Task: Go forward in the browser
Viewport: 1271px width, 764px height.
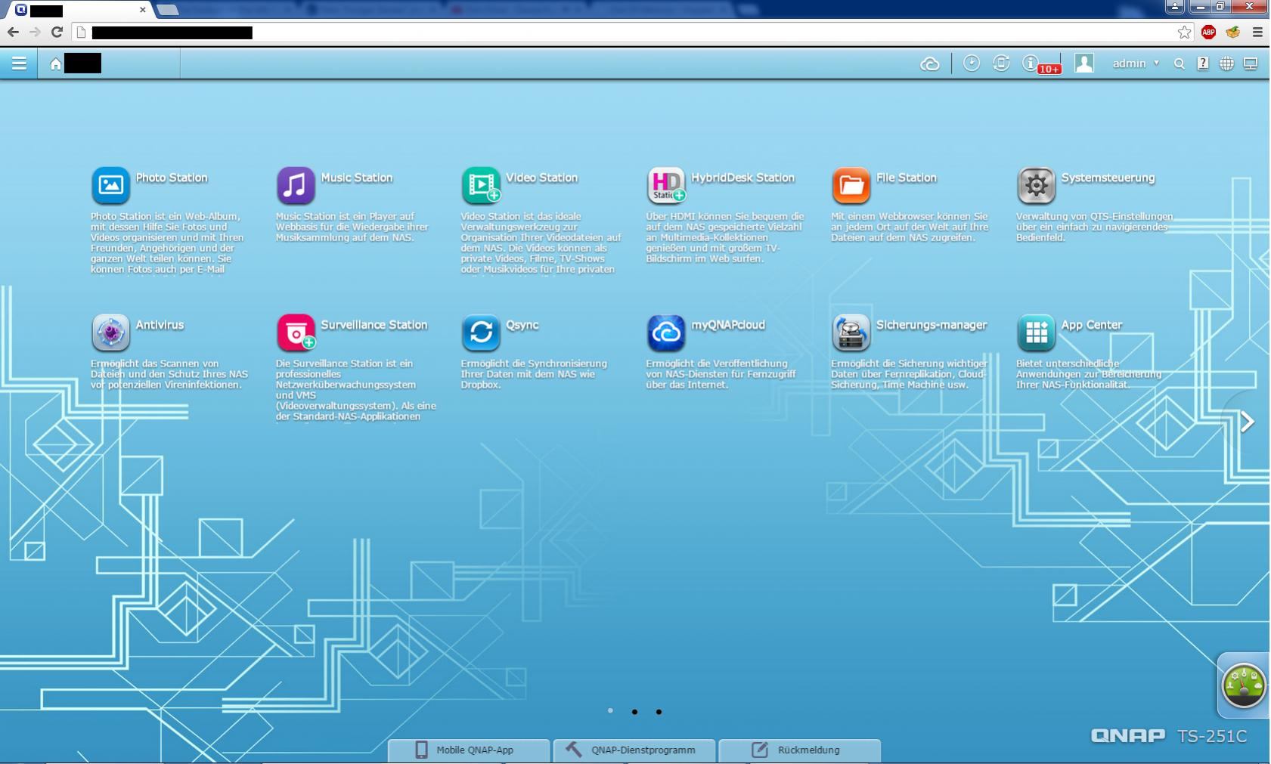Action: 35,32
